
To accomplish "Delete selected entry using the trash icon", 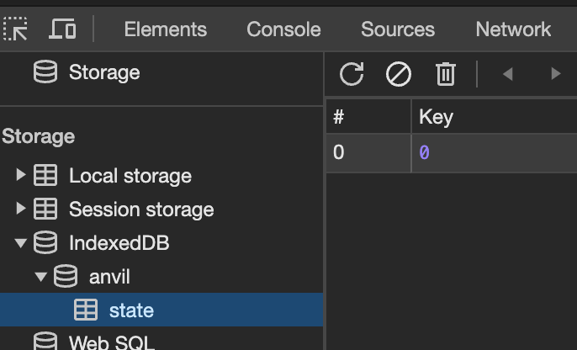I will point(446,74).
